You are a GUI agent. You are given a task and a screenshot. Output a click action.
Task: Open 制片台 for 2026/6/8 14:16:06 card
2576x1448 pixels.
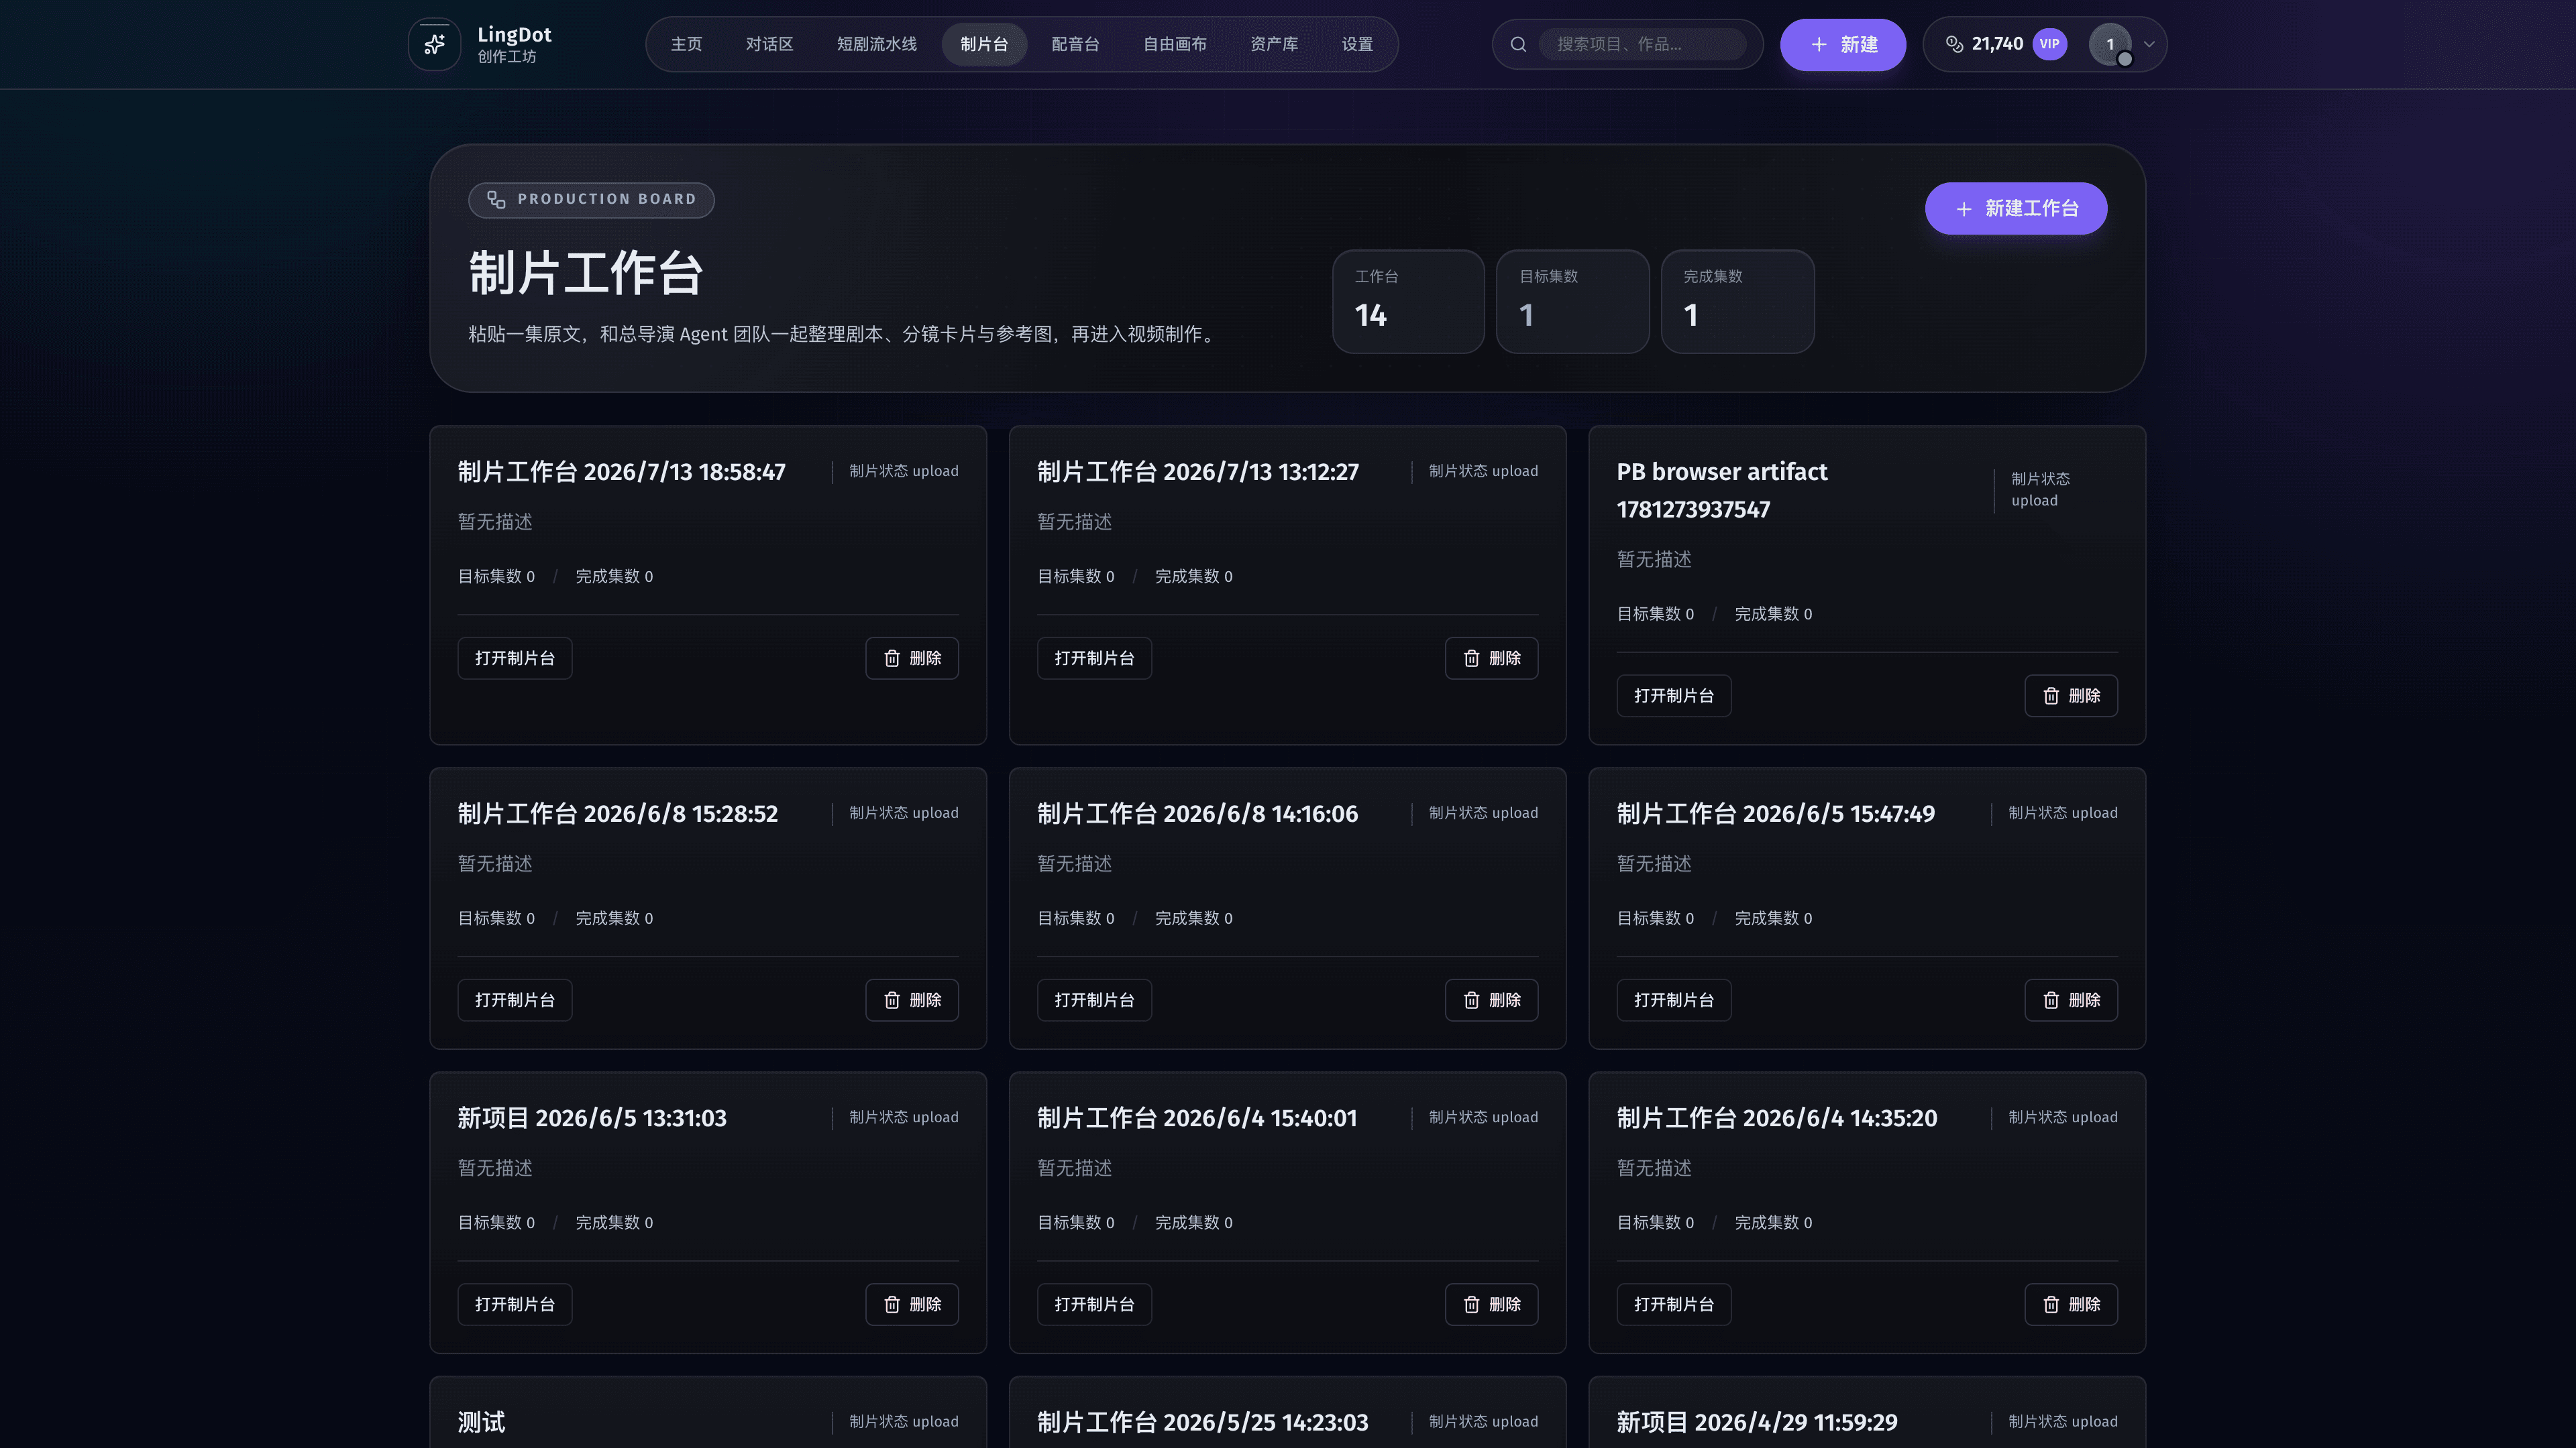1094,1000
